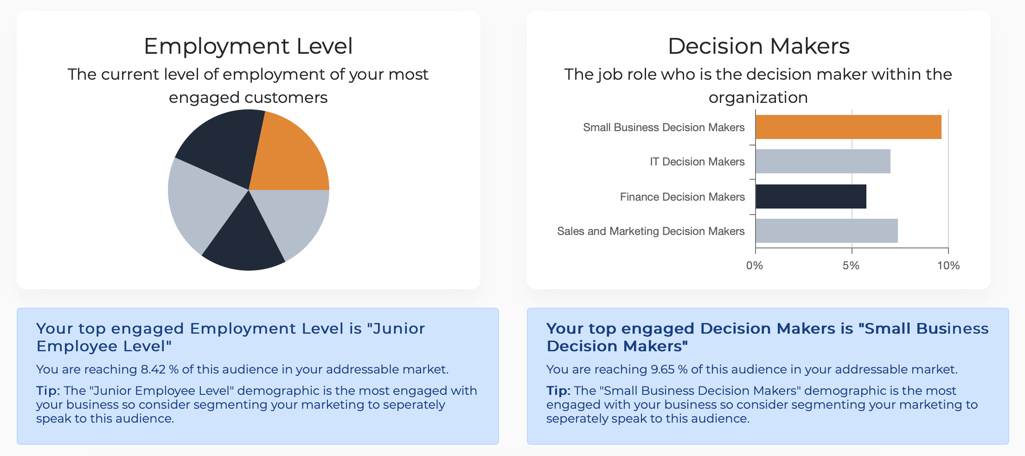Click the Decision Makers chart title
Viewport: 1025px width, 456px height.
[x=759, y=46]
